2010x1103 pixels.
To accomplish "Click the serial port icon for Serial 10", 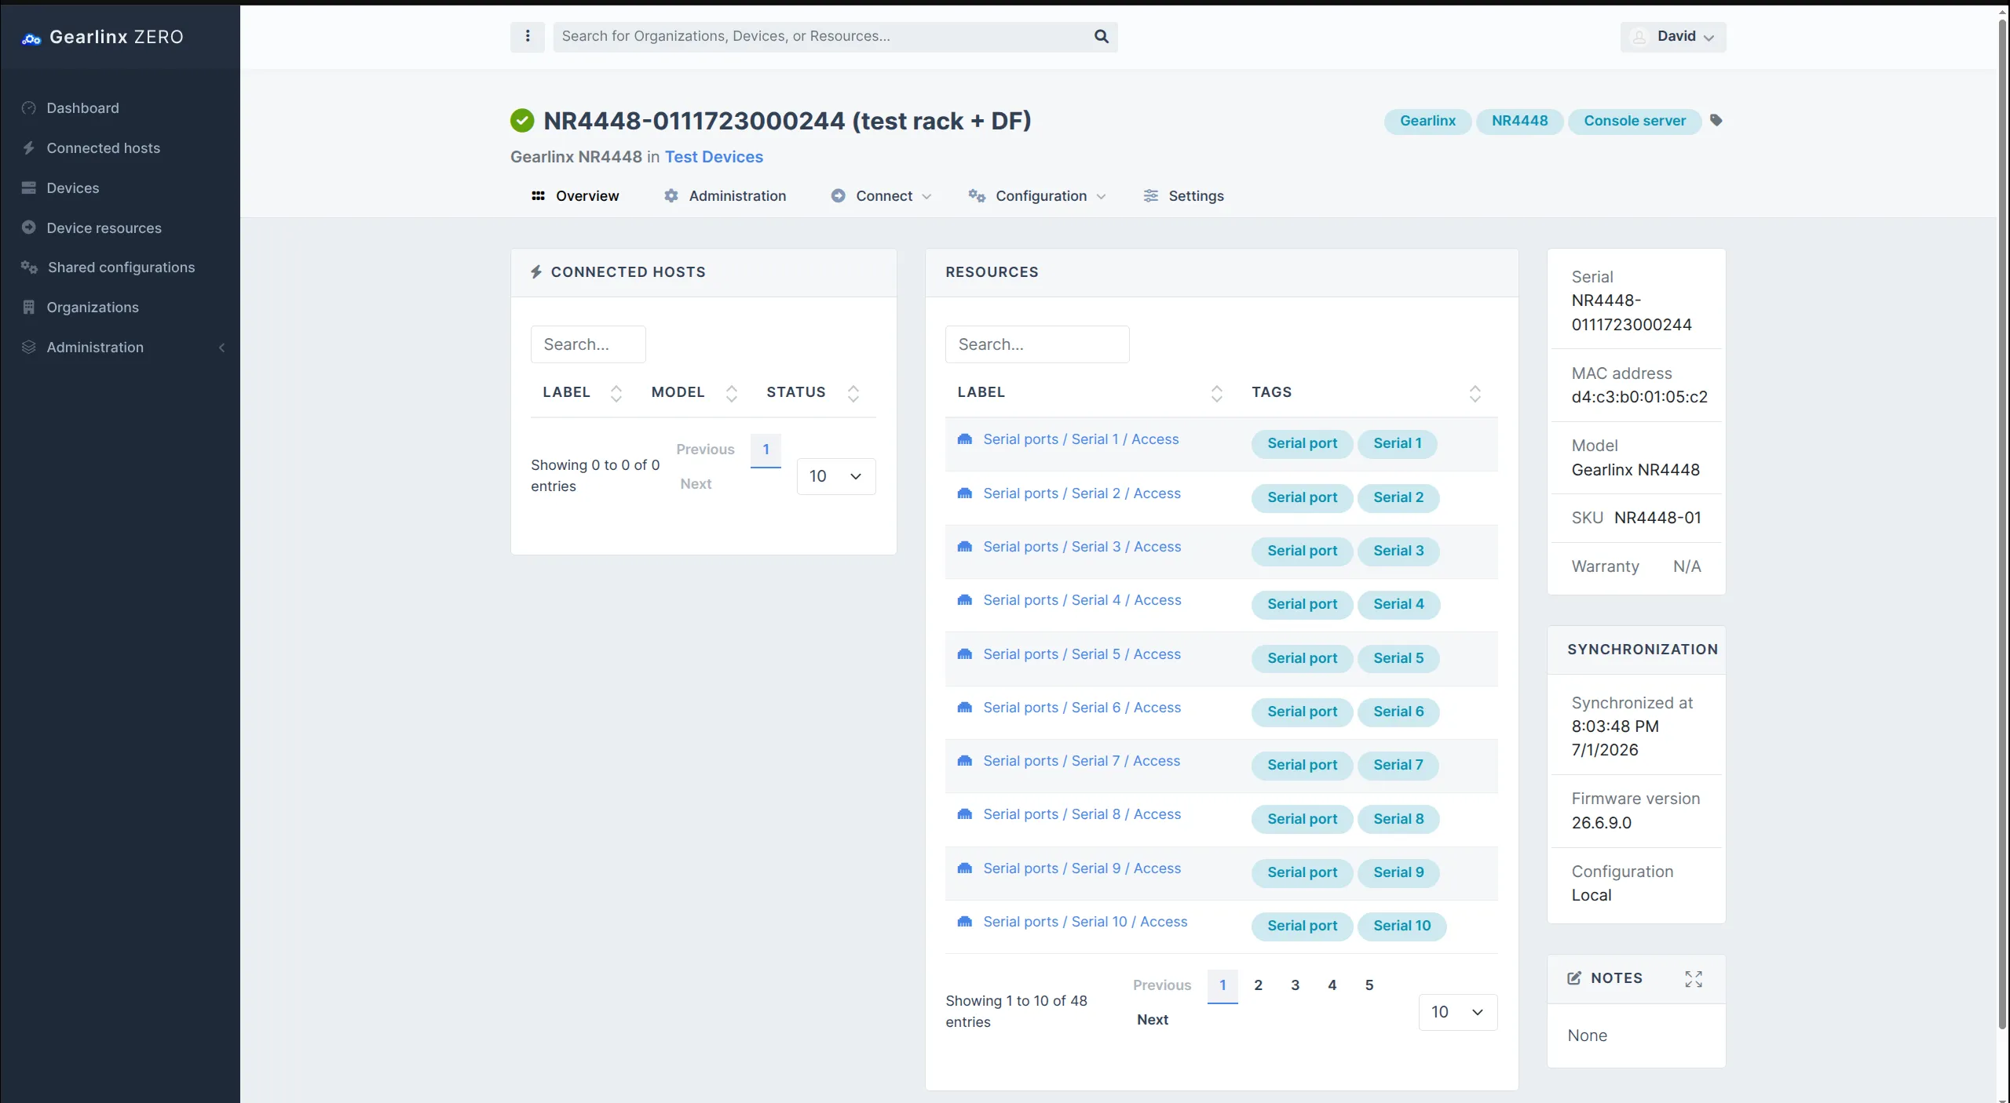I will point(965,922).
